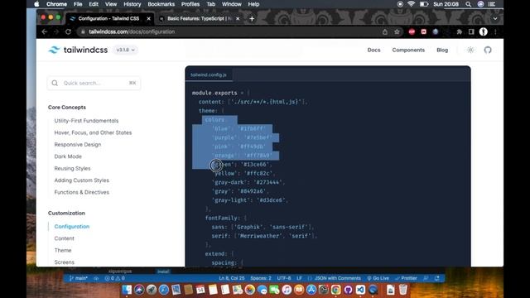
Task: Open the v3.1.8 version dropdown
Action: coord(125,50)
